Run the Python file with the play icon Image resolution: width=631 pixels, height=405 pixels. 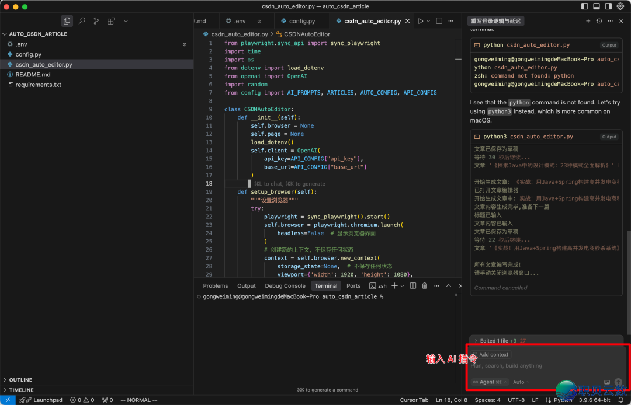pos(419,21)
